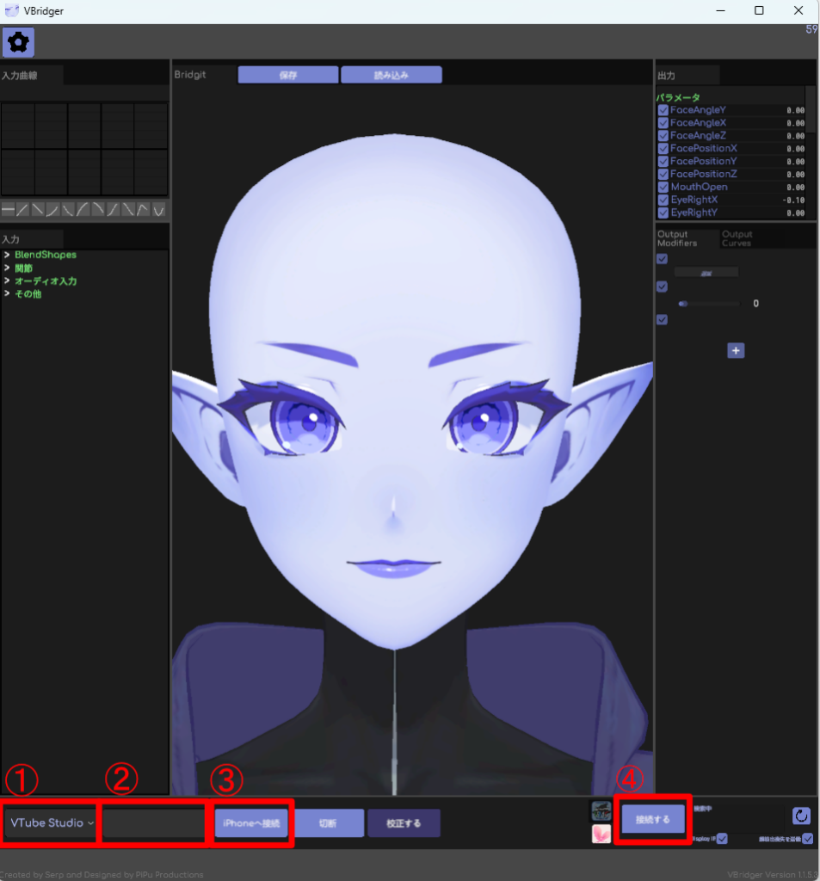This screenshot has height=881, width=820.
Task: Add an output modifier with plus button
Action: pyautogui.click(x=736, y=350)
